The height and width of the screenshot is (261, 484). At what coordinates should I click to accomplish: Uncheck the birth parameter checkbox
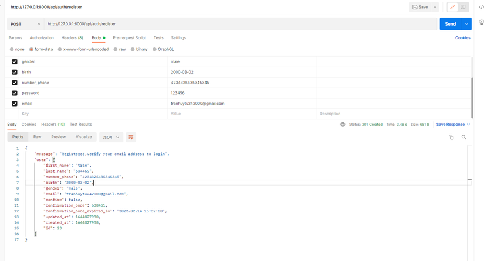(15, 72)
